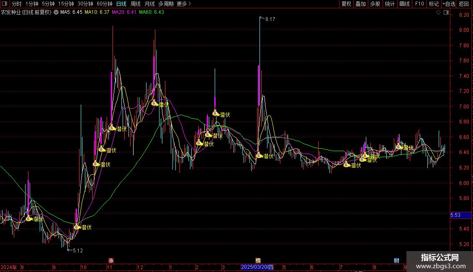
Task: Open the 更多 timeframe menu
Action: (184, 4)
